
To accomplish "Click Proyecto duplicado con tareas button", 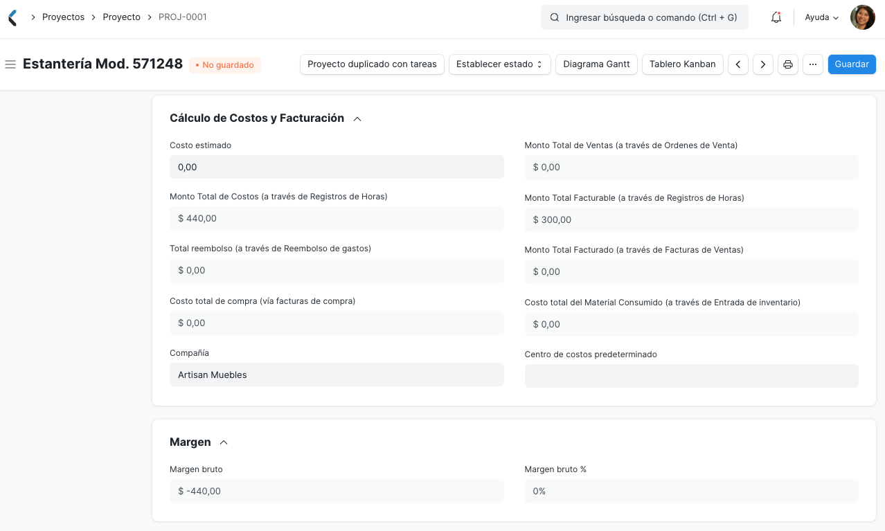I will point(372,64).
